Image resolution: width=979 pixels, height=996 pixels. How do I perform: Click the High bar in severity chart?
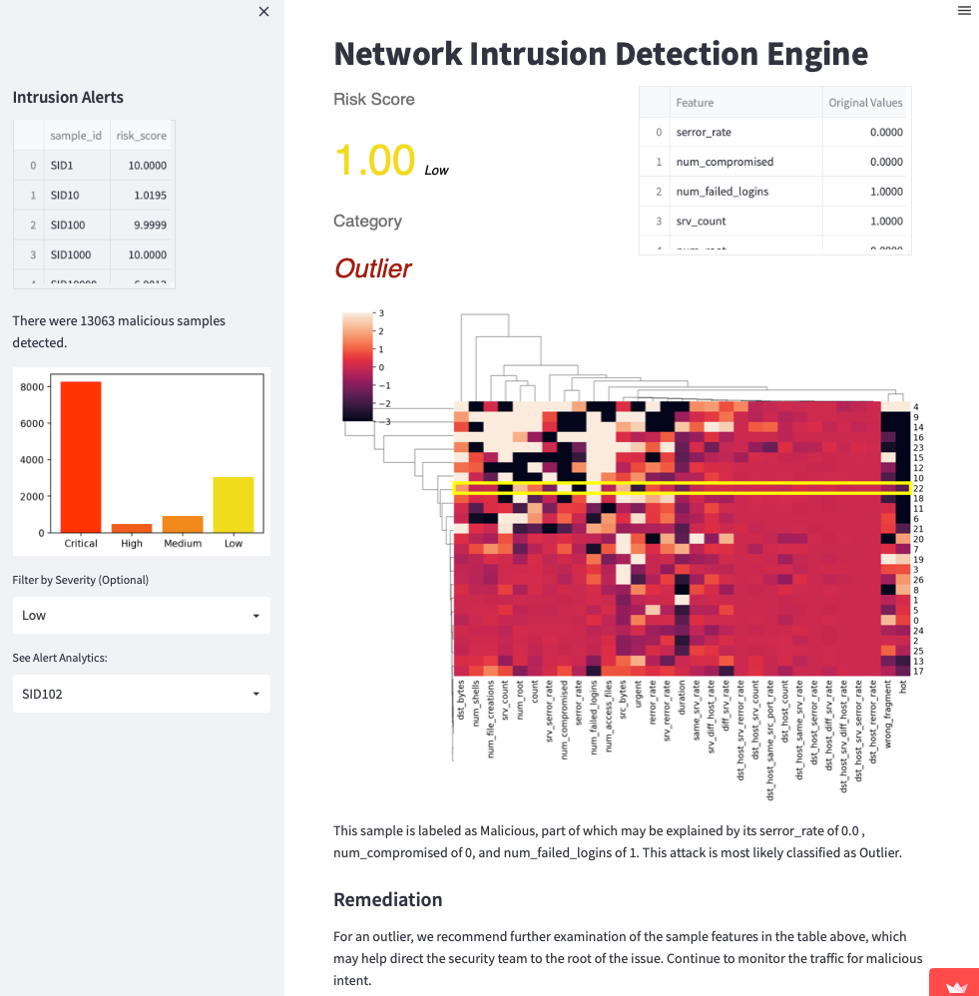coord(132,528)
